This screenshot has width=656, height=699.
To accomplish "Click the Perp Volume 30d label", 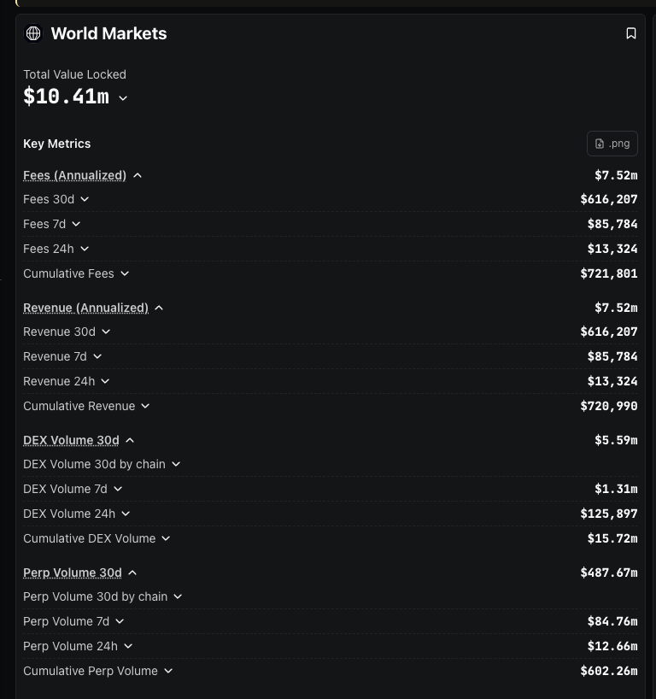I will (x=73, y=573).
